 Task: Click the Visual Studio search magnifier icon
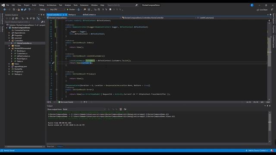(136, 5)
